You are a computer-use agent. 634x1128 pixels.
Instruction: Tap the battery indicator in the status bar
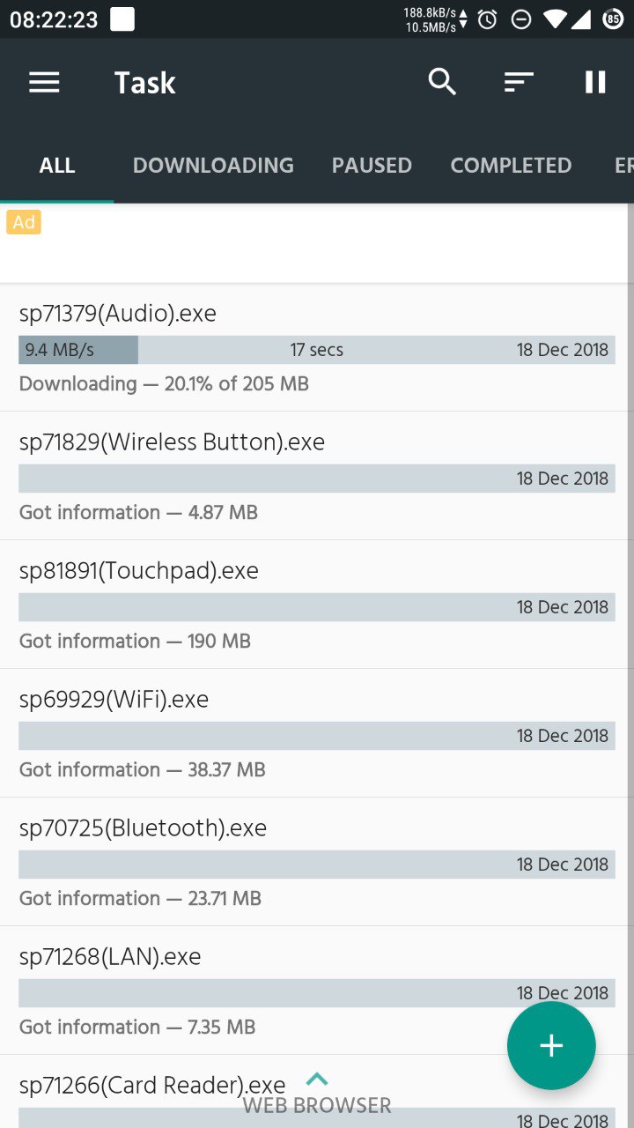tap(612, 19)
